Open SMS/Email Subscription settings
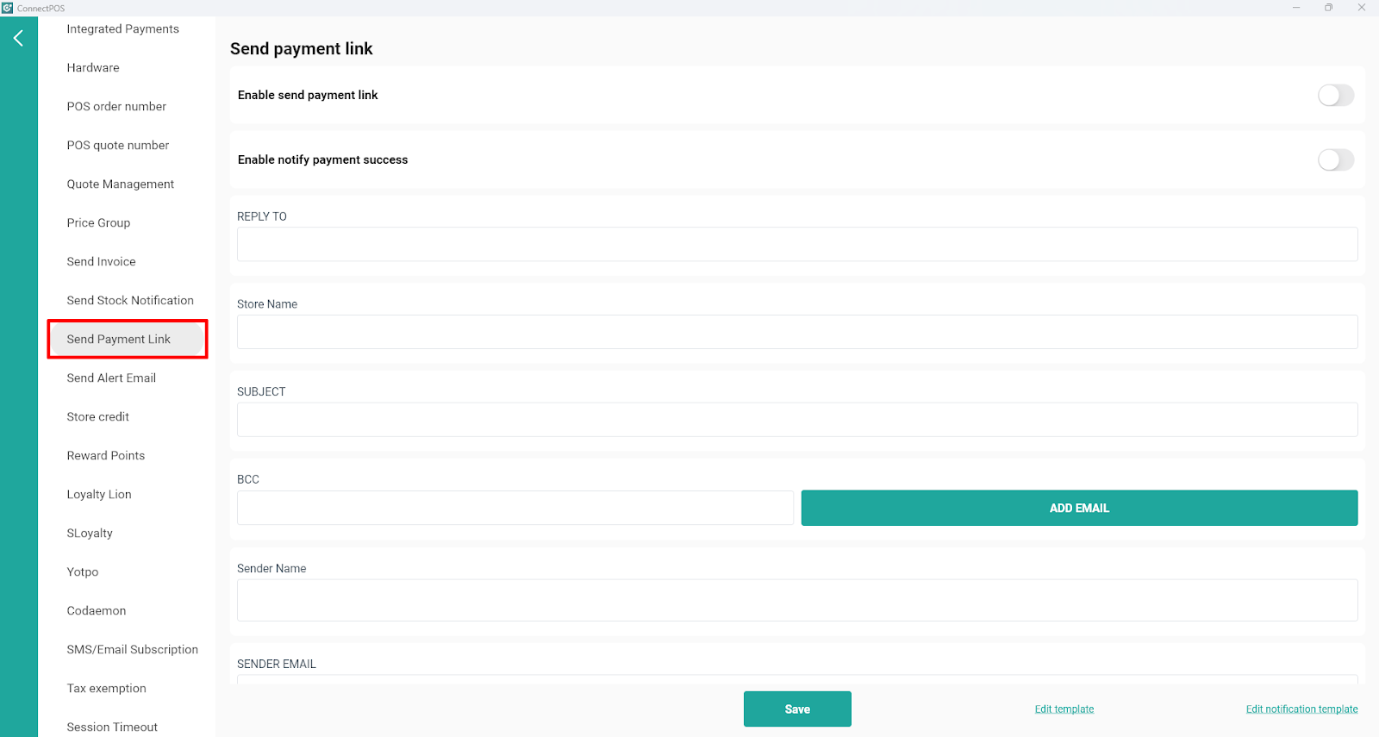 point(133,649)
